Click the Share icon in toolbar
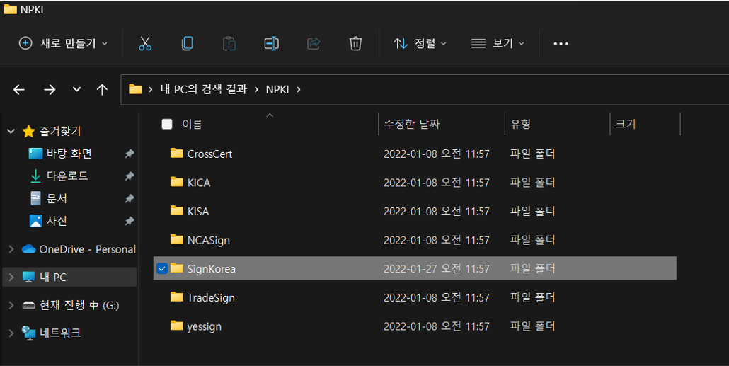 coord(314,44)
